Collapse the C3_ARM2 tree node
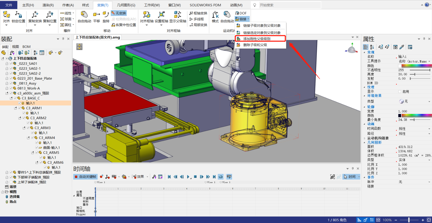 click(x=20, y=118)
